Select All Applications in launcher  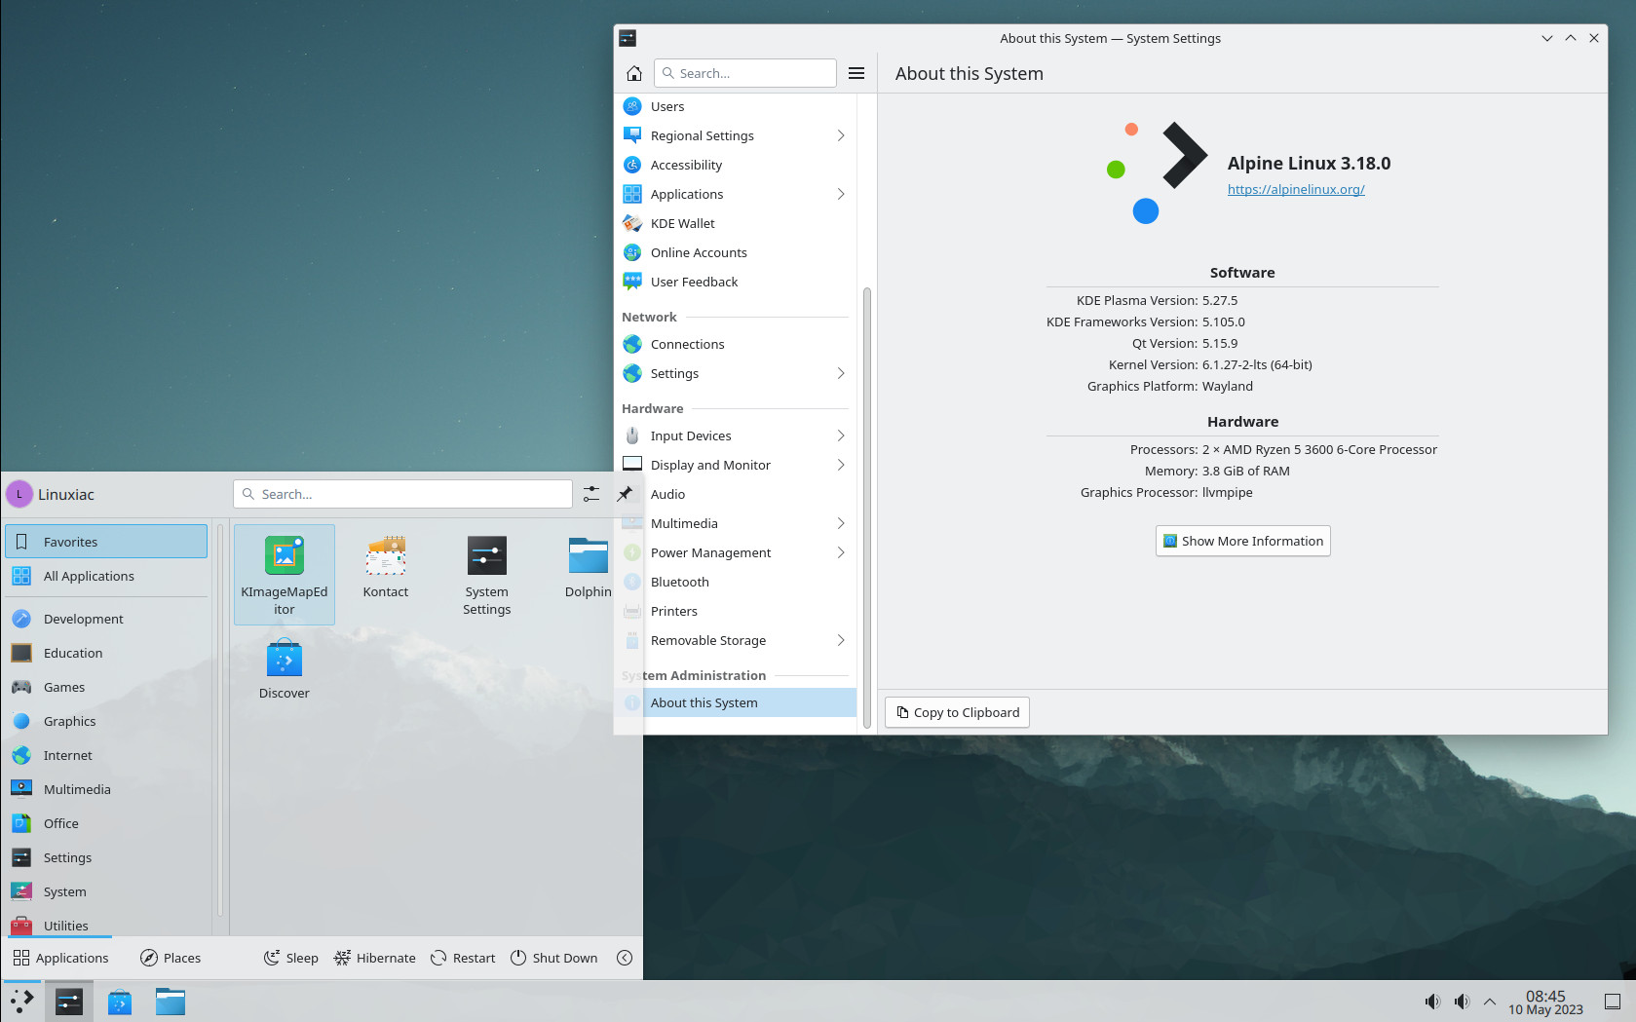click(106, 576)
